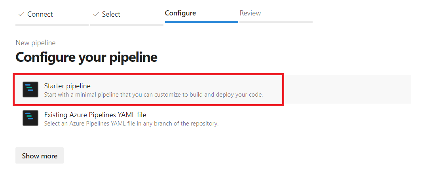Click the Starter pipeline description text
The width and height of the screenshot is (427, 179).
pos(153,95)
